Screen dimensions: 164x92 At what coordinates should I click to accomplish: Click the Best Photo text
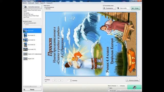coord(26,17)
